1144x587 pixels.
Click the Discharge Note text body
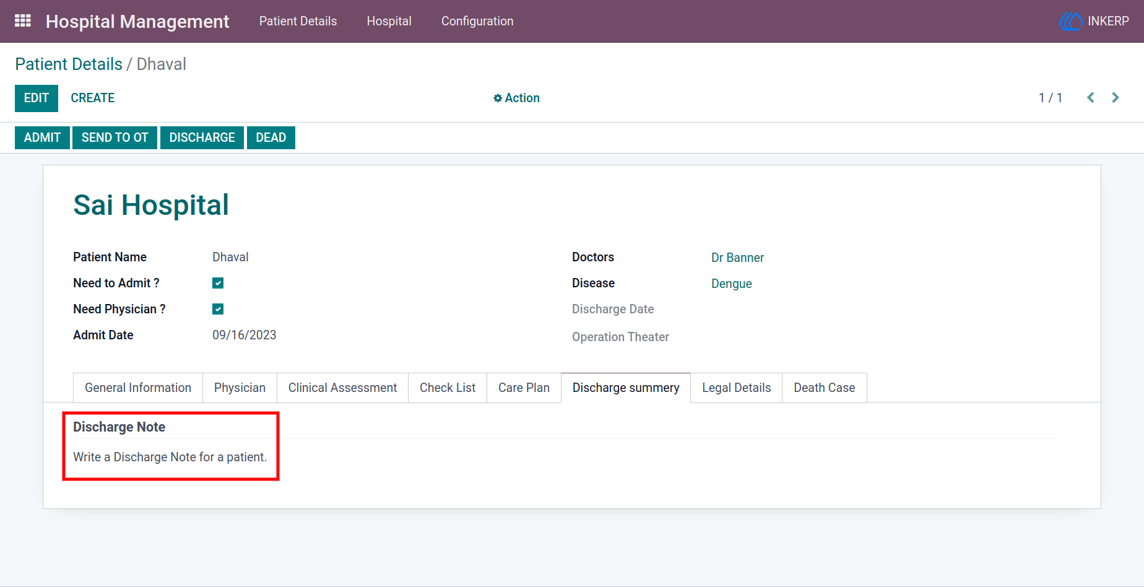point(170,457)
